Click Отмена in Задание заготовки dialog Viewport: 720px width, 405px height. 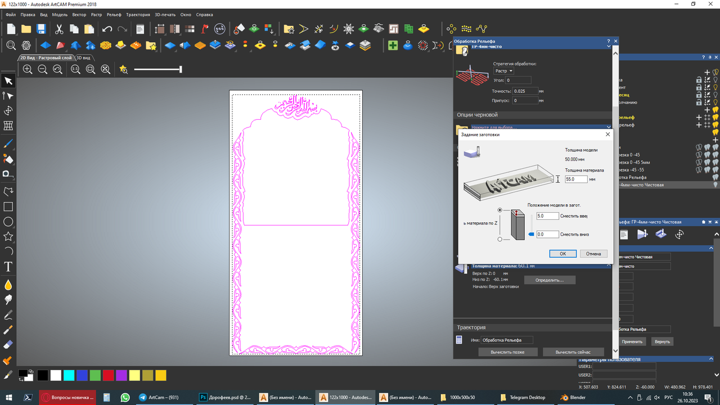[x=593, y=254]
